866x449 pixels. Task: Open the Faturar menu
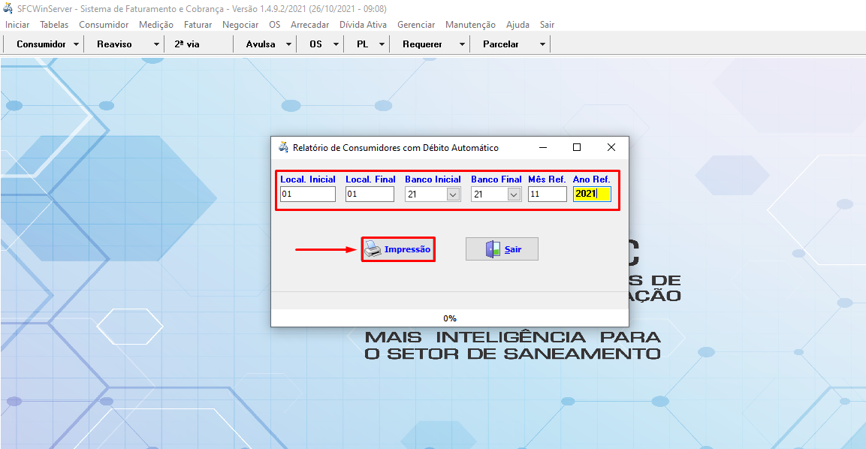[198, 24]
